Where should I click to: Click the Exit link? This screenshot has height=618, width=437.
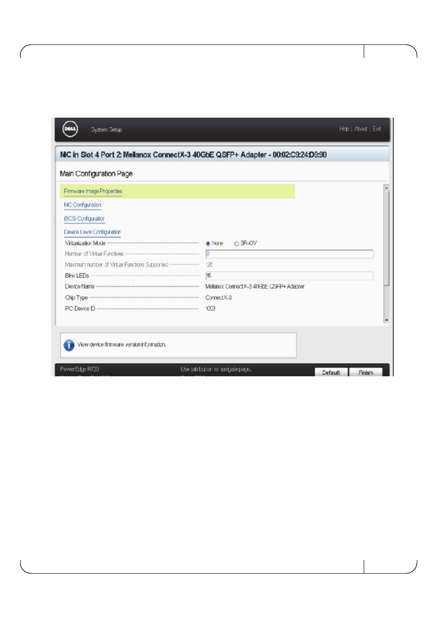coord(377,129)
